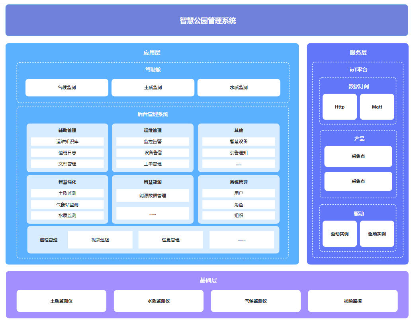Screen dimensions: 411x320
Task: Click the 驱动 section label
Action: point(358,214)
